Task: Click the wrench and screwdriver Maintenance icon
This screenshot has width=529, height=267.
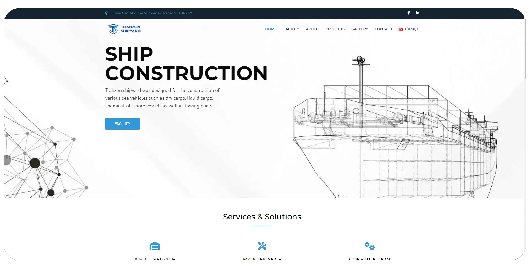Action: pos(262,246)
